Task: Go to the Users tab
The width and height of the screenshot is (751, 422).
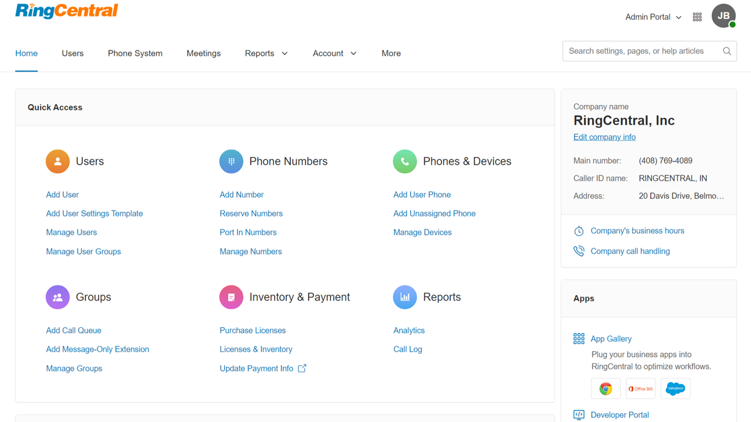Action: point(73,53)
